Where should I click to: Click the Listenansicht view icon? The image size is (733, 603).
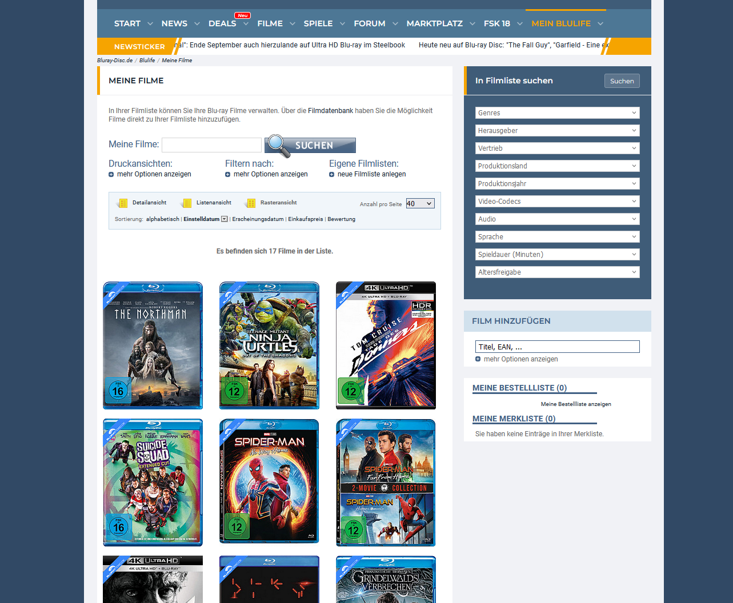pyautogui.click(x=187, y=203)
